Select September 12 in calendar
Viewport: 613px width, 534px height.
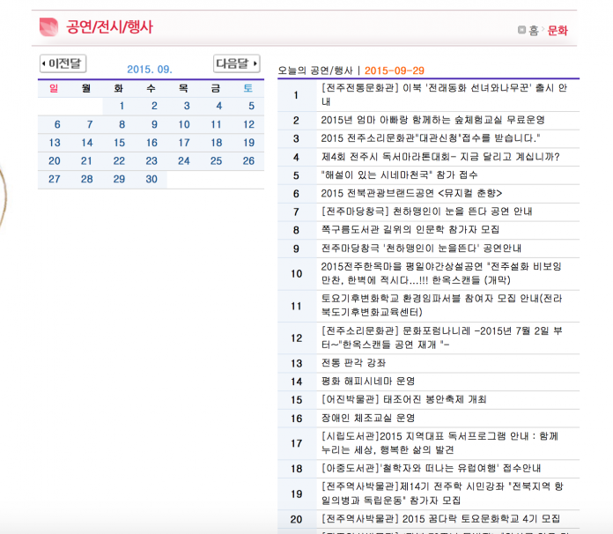(x=248, y=124)
